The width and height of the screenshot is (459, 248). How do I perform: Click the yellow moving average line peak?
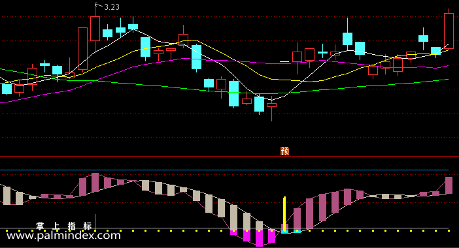click(192, 40)
